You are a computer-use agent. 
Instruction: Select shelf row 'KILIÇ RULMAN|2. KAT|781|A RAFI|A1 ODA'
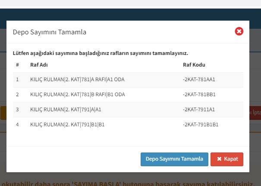78,79
